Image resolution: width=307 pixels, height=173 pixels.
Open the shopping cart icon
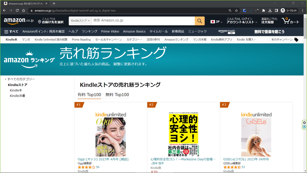click(x=291, y=21)
